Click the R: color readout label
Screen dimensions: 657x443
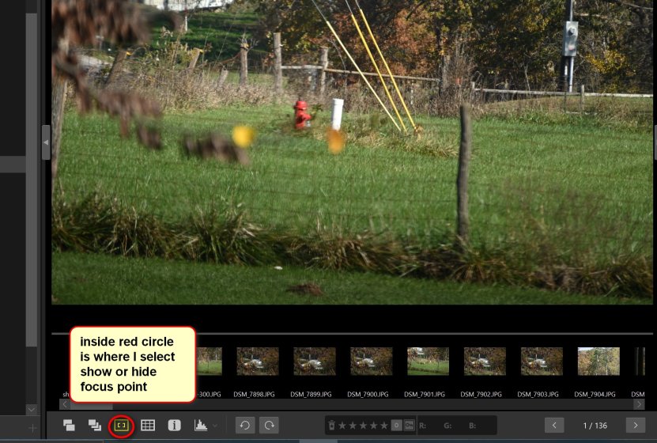[422, 426]
